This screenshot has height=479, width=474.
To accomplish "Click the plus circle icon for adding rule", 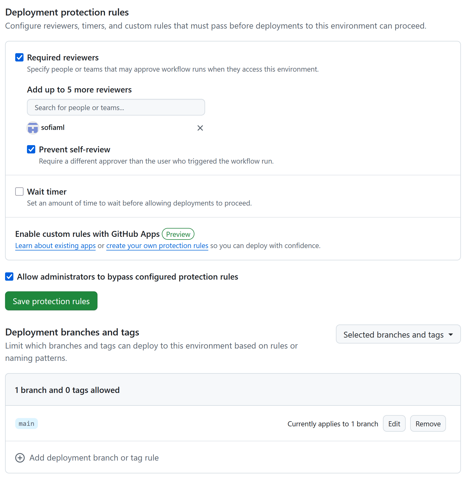I will click(20, 458).
